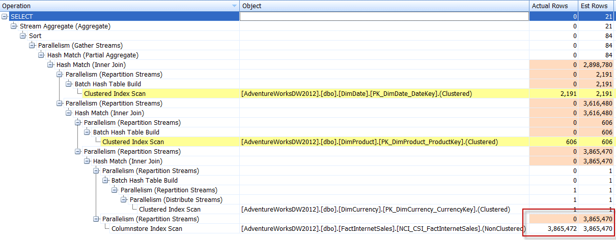This screenshot has height=240, width=616.
Task: Collapse Batch Hash Table Build with 2,191 rows
Action: click(x=69, y=84)
